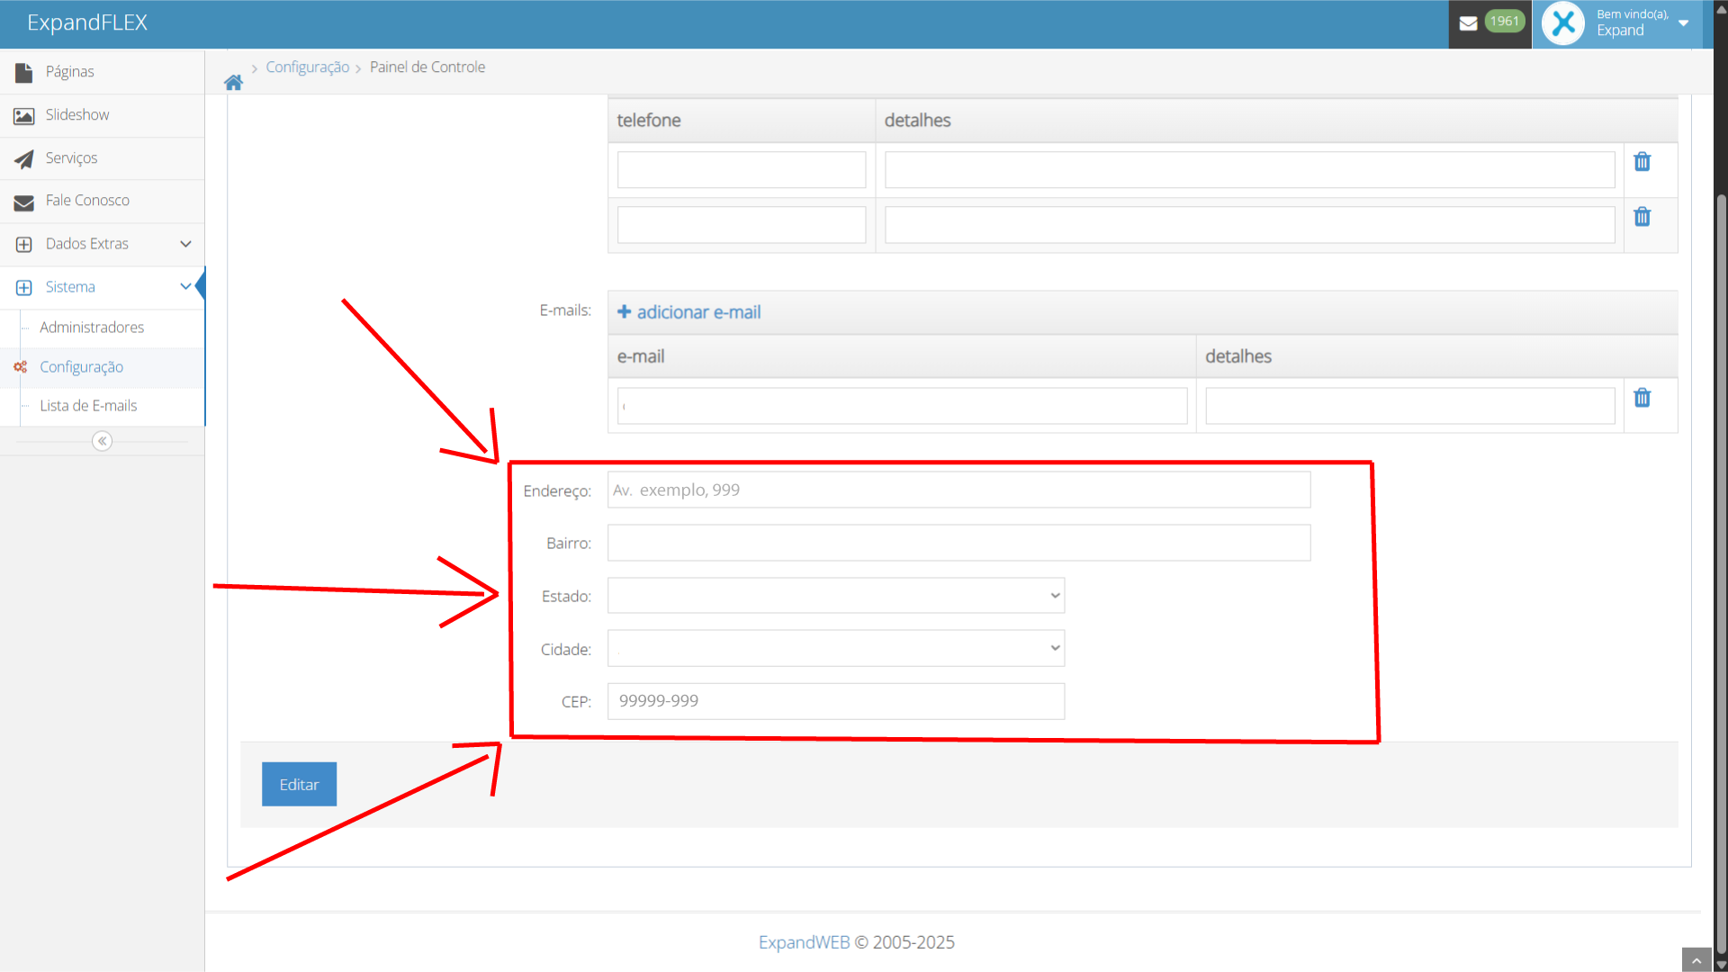Viewport: 1728px width, 972px height.
Task: Remove the e-mail row with trash icon
Action: (1642, 398)
